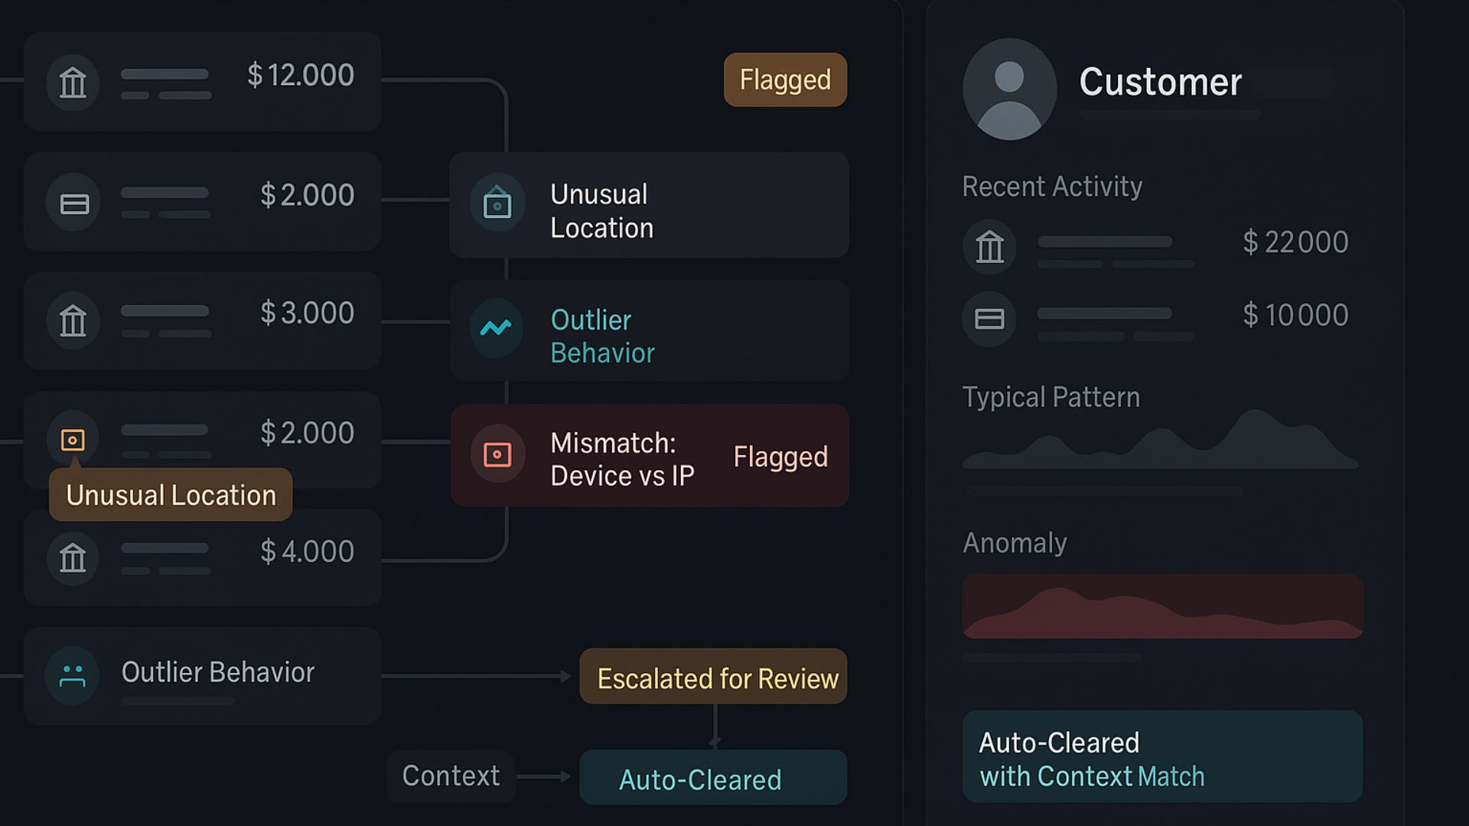Open the Mismatch: Device vs IP card
The width and height of the screenshot is (1469, 826).
pos(649,456)
